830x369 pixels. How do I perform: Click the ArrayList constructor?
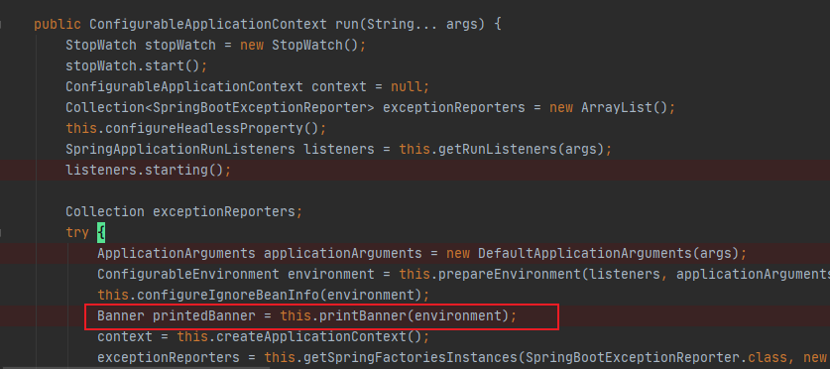pos(617,107)
